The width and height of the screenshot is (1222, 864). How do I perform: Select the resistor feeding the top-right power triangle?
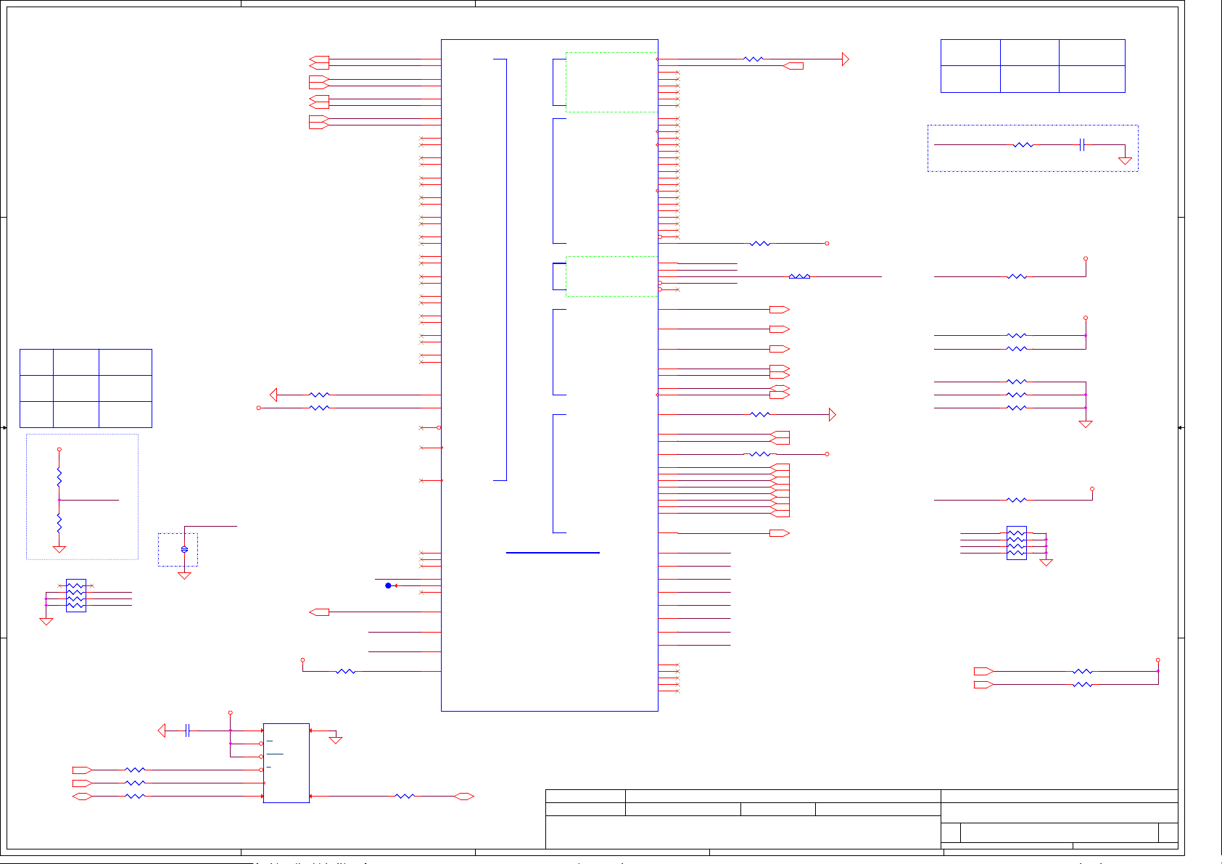pos(754,59)
